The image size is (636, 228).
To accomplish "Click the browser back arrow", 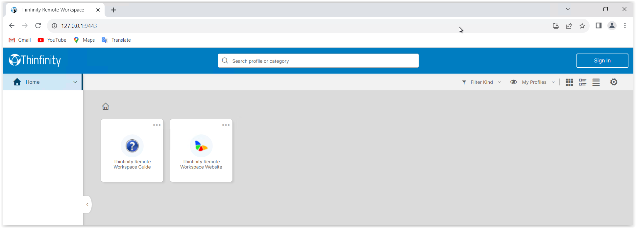I will click(12, 26).
